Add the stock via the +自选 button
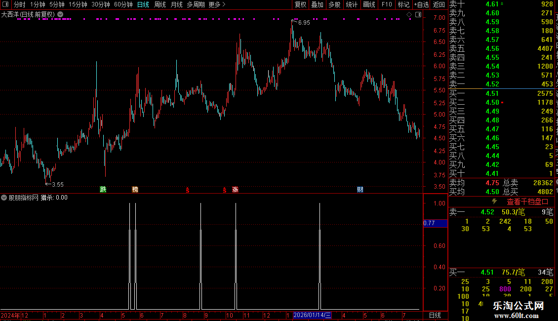The height and width of the screenshot is (321, 558). (421, 4)
